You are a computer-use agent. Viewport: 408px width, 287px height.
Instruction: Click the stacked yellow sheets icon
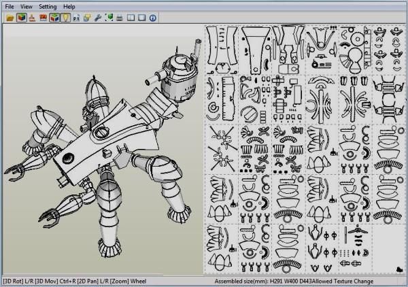87,18
